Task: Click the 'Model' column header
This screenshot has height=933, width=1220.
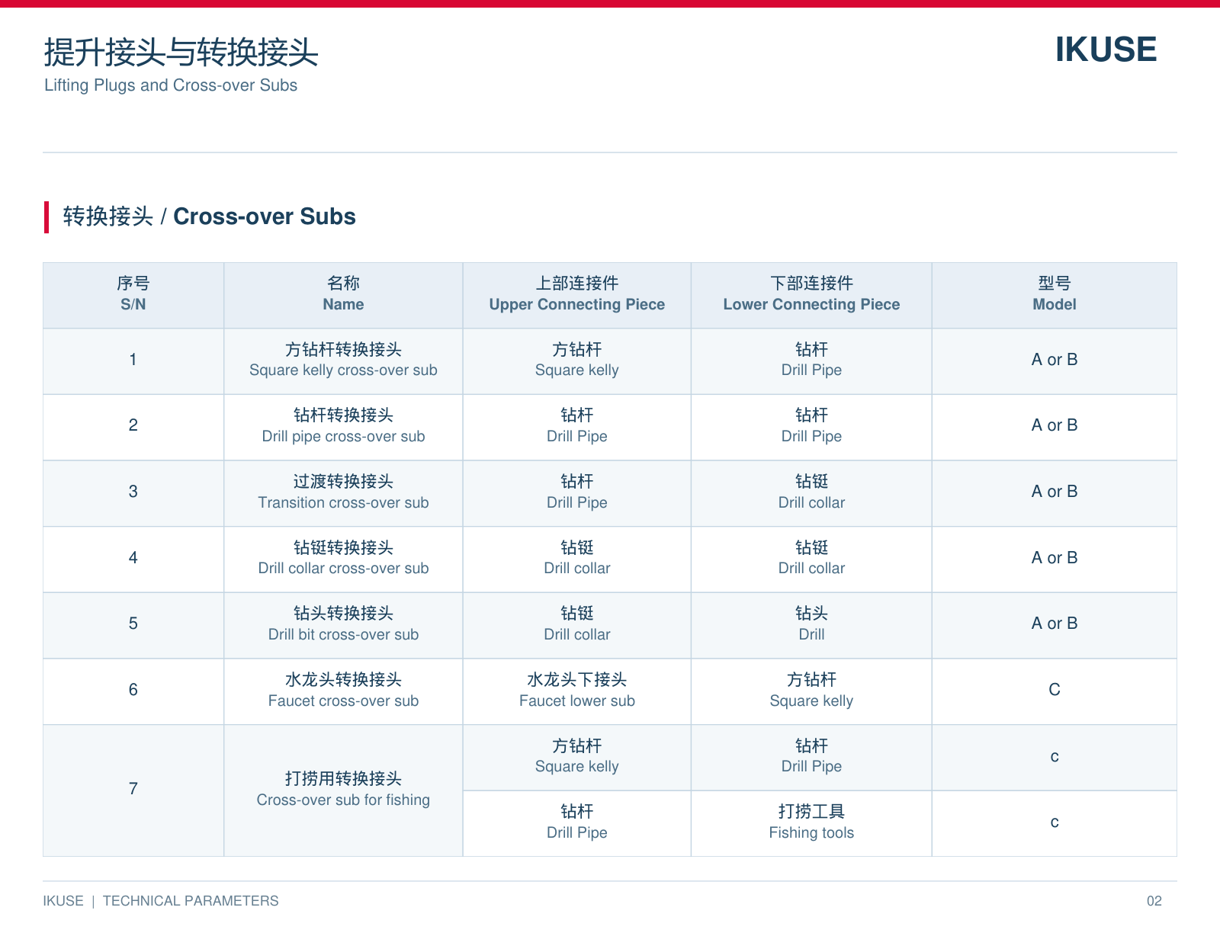Action: pos(1055,296)
